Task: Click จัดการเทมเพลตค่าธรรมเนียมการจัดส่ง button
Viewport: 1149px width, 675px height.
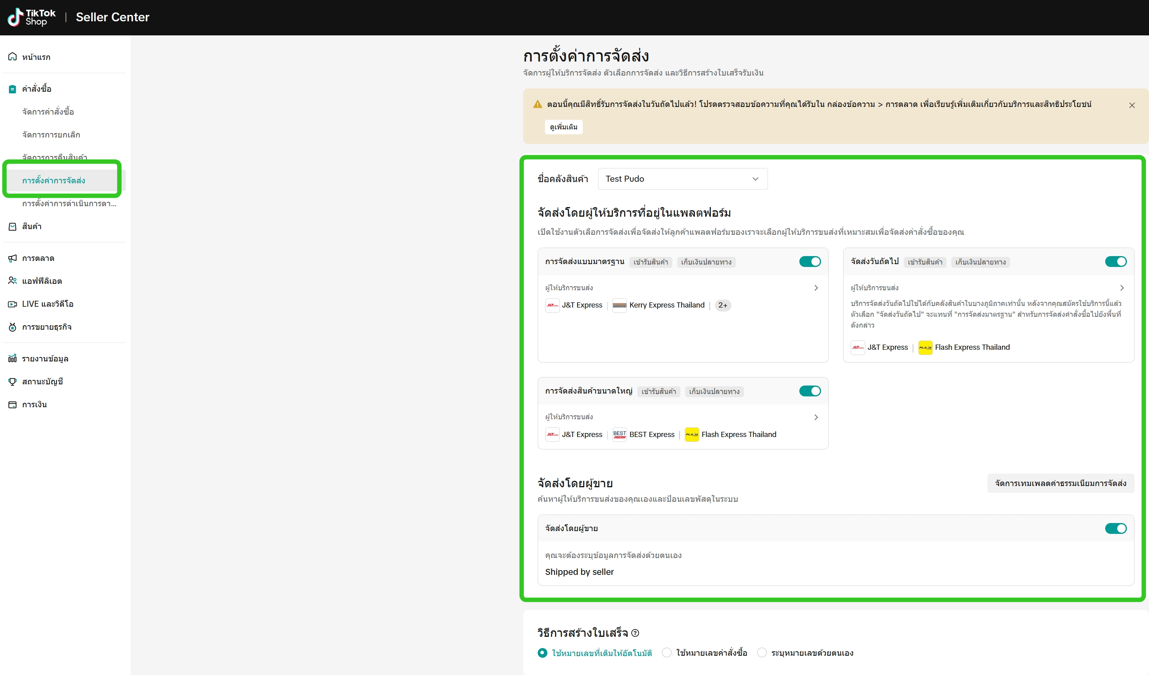Action: coord(1060,483)
